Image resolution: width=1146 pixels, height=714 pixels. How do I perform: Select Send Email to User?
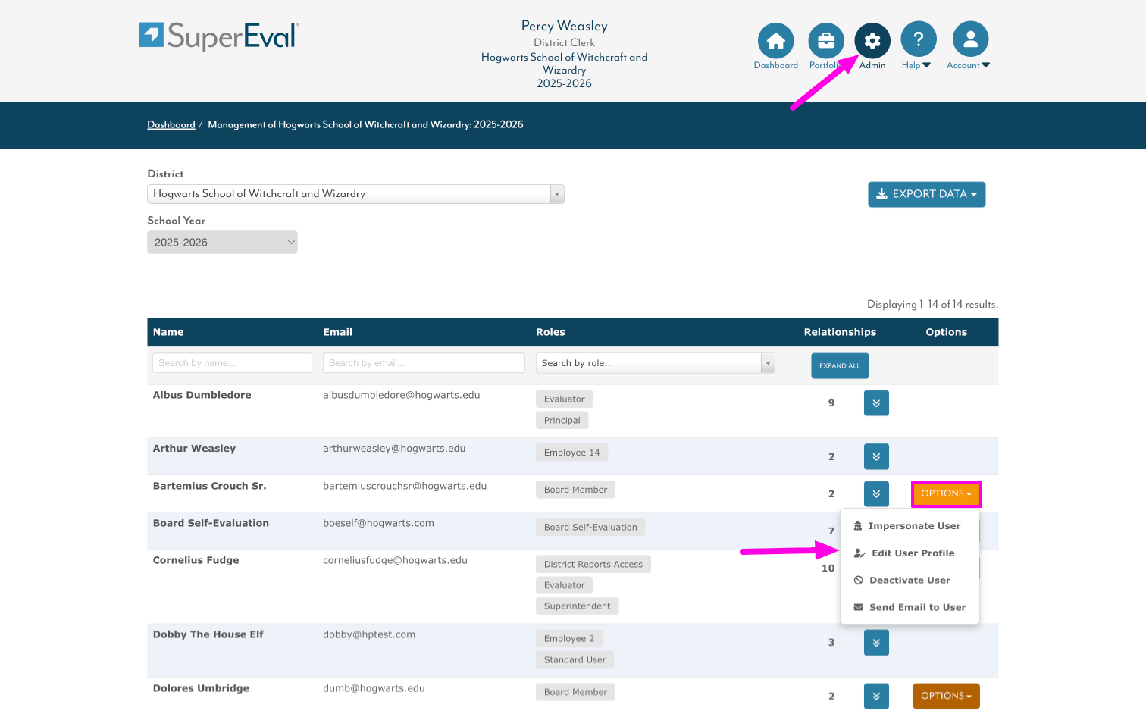910,608
